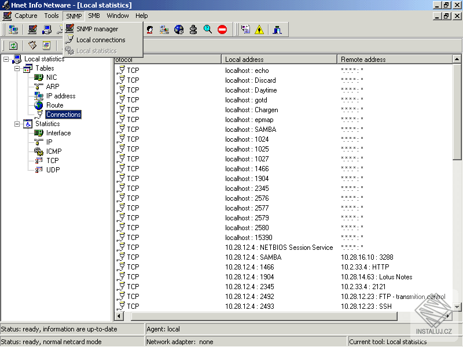Screen dimensions: 463x347
Task: Click the red stop capture icon
Action: 222,29
